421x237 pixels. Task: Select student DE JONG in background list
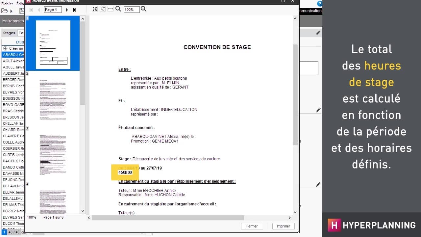click(13, 180)
